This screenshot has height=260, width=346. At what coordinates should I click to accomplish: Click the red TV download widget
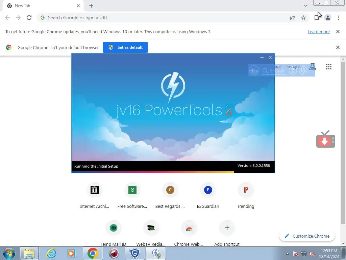[325, 139]
